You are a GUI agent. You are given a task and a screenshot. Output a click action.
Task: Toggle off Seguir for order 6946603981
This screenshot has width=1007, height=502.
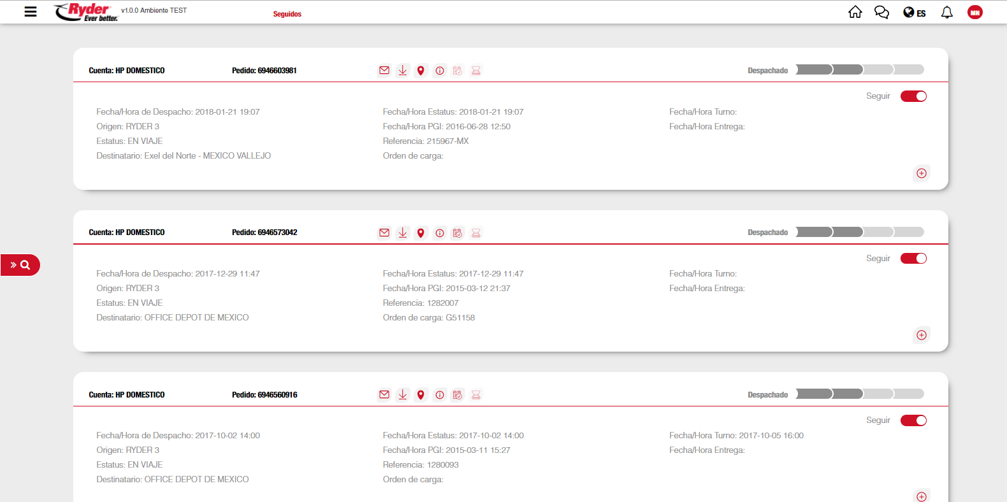[913, 96]
